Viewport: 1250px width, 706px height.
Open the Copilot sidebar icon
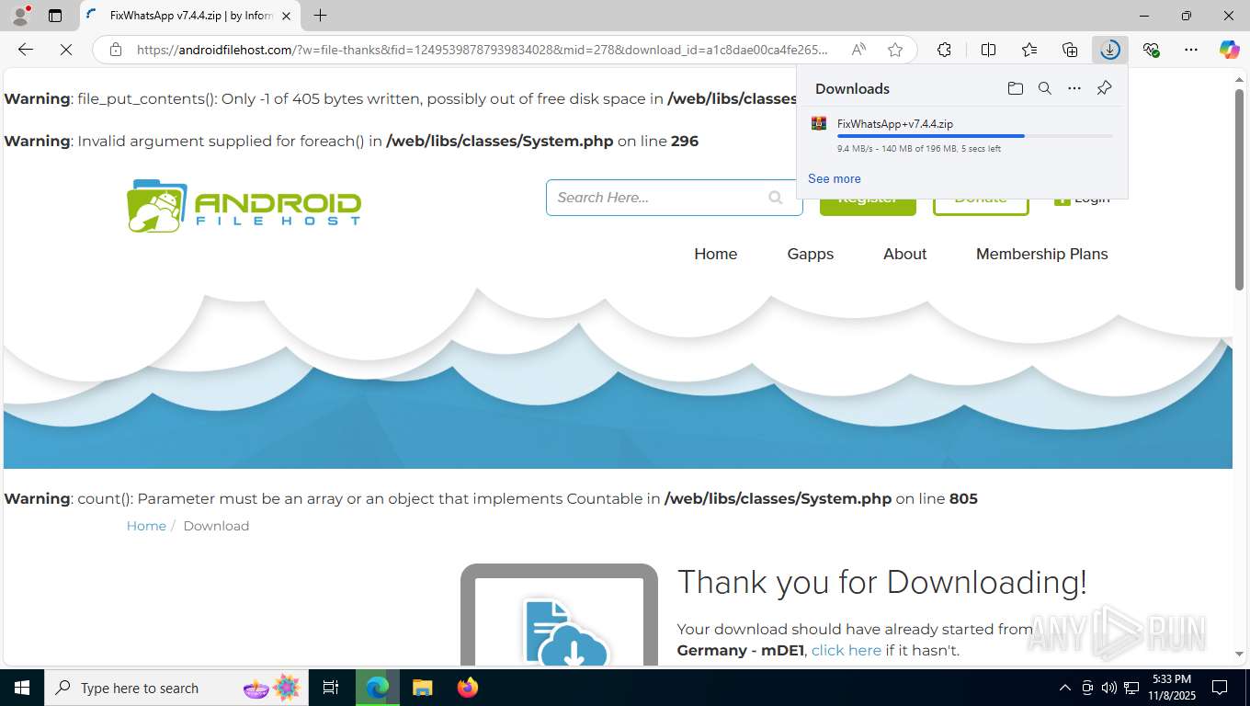(x=1230, y=50)
